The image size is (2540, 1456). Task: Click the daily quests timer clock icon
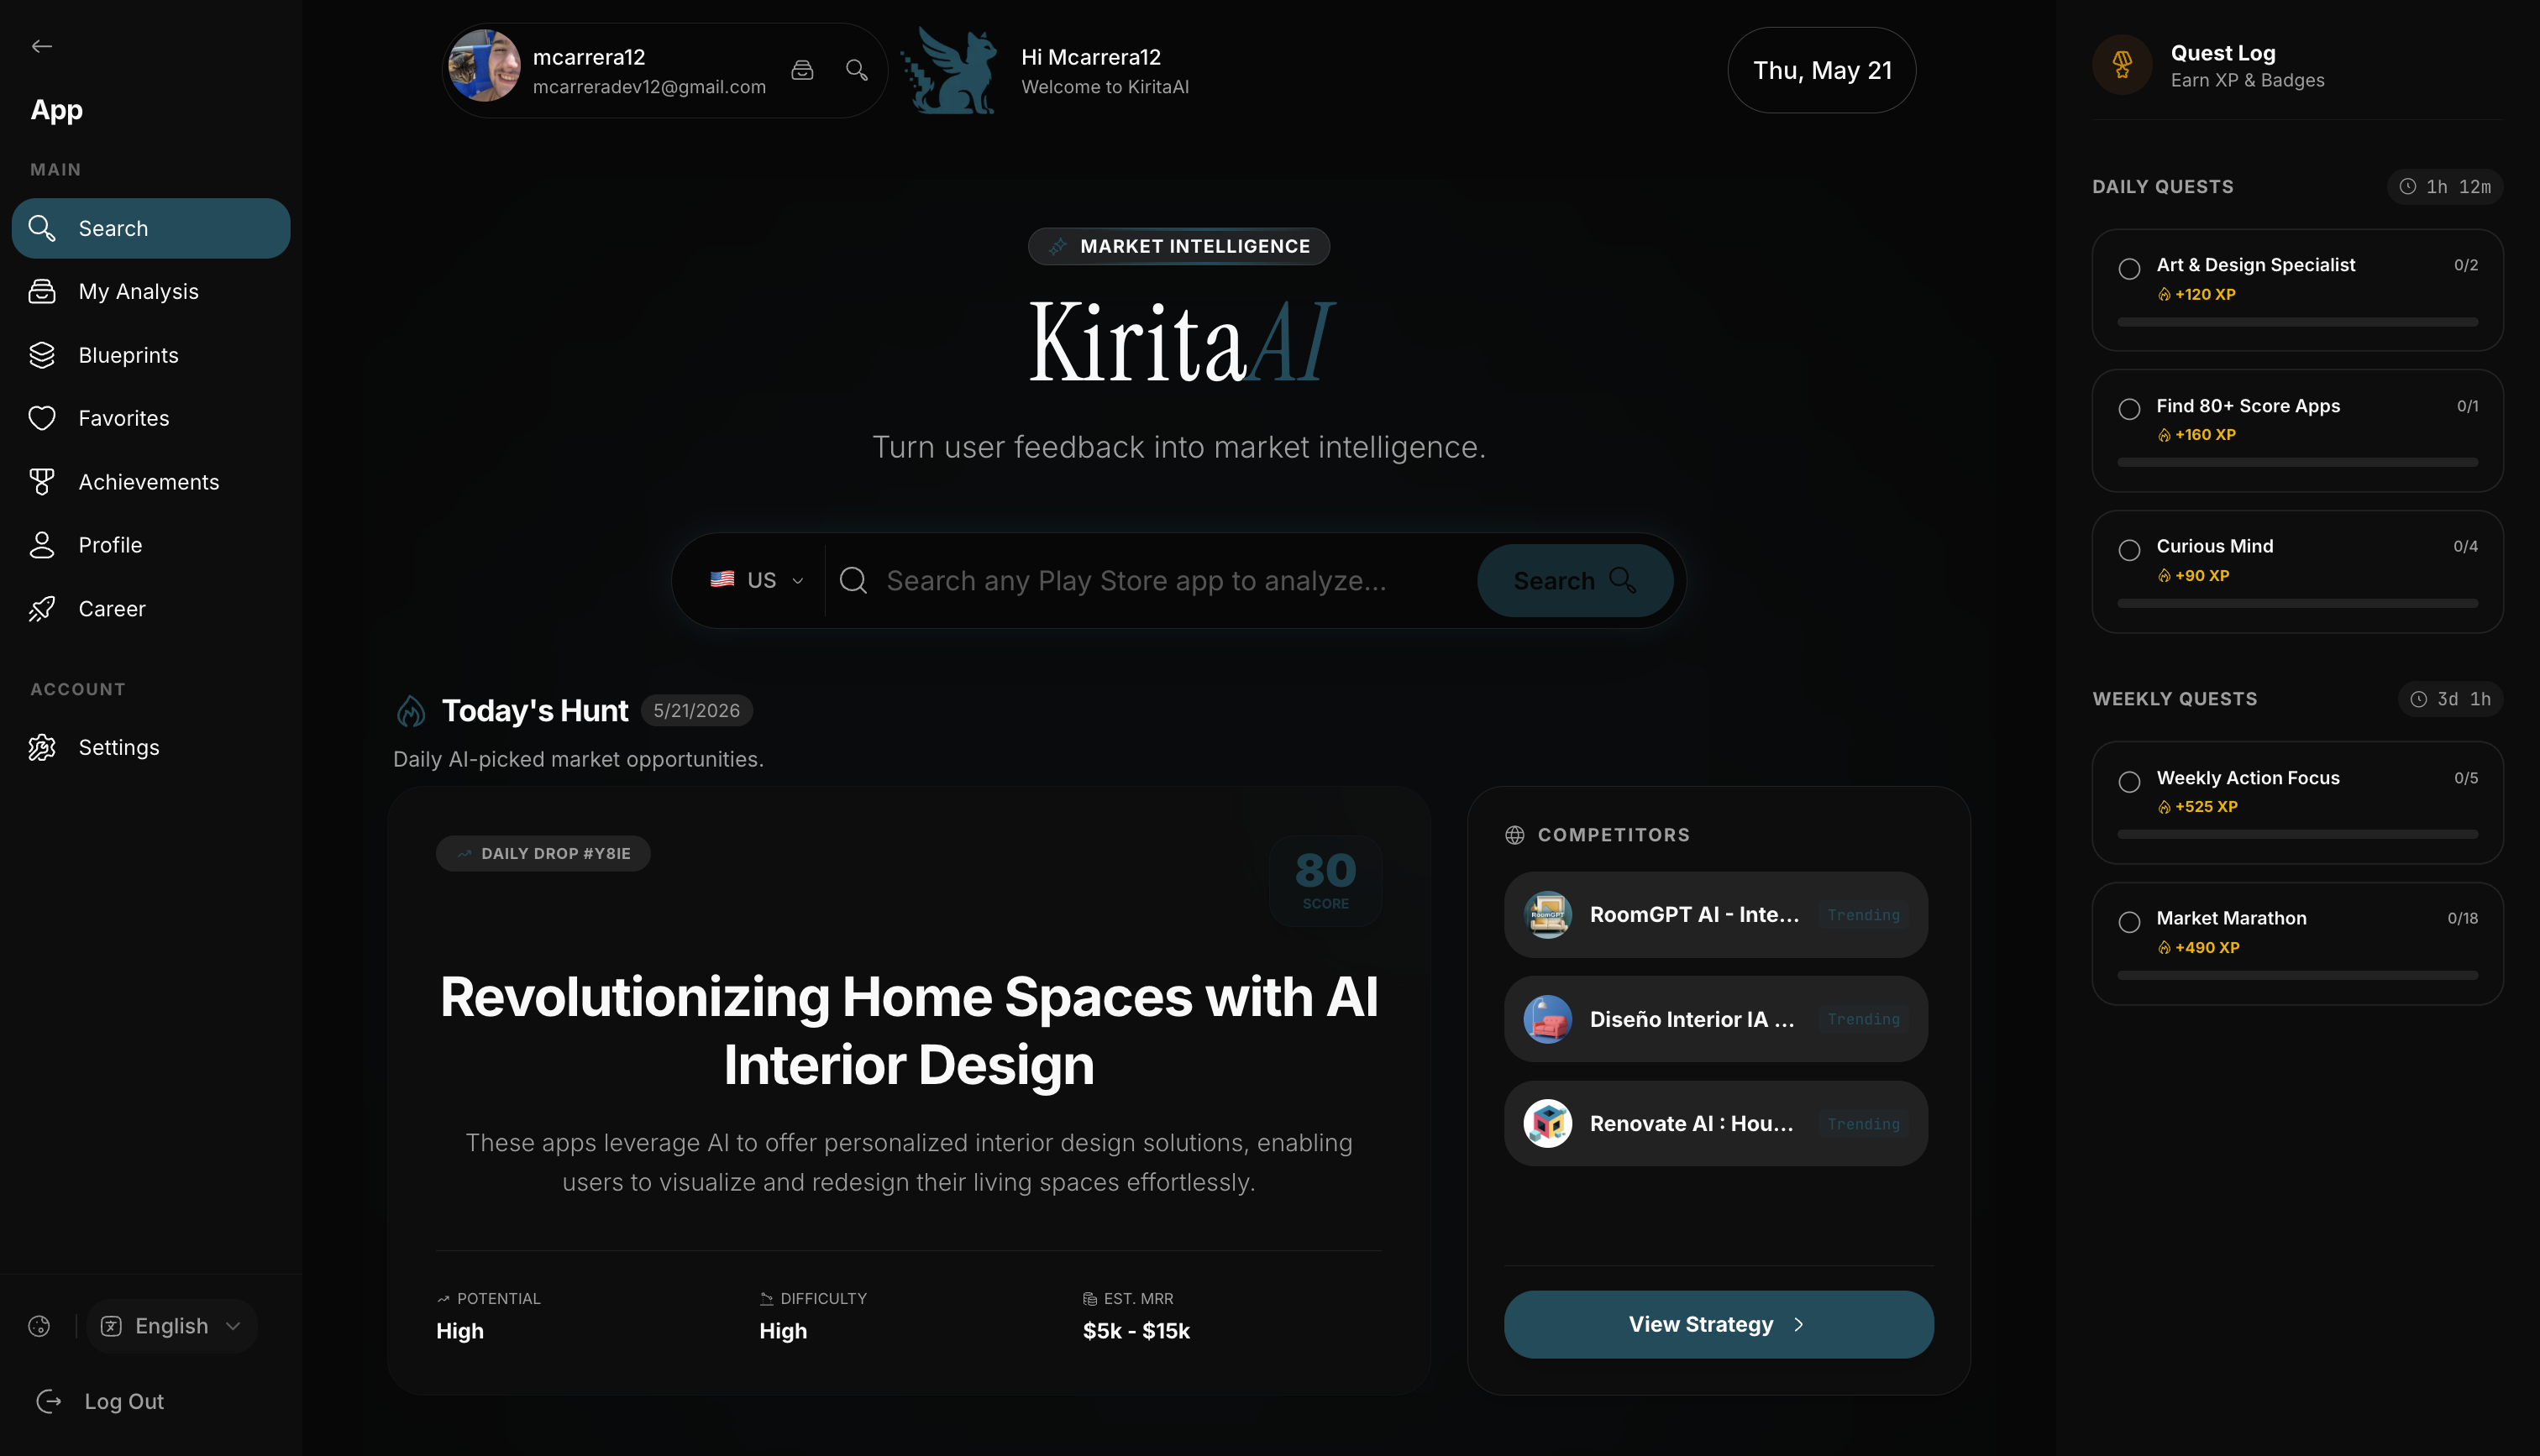point(2408,187)
